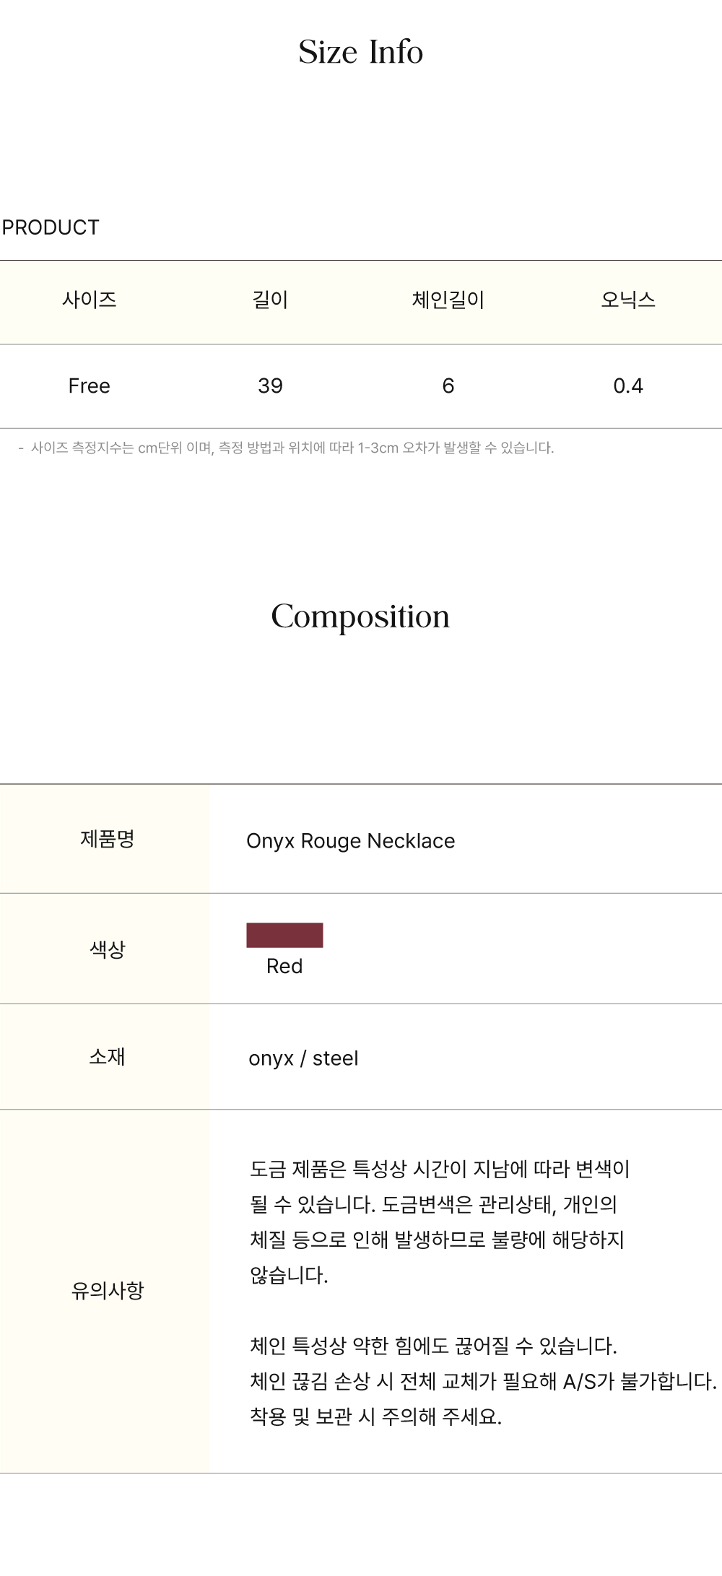Click the Composition heading
This screenshot has width=722, height=1576.
(360, 617)
